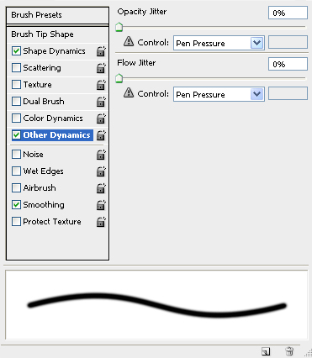
Task: Toggle the lock icon next to Scattering
Action: pos(101,68)
